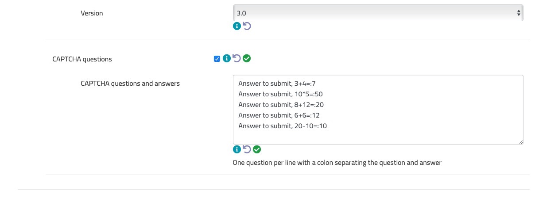
Task: Reset CAPTCHA questions checkbox to default
Action: pyautogui.click(x=237, y=58)
